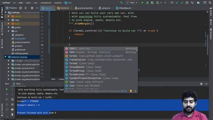Click the code on editor line 28

[70, 45]
